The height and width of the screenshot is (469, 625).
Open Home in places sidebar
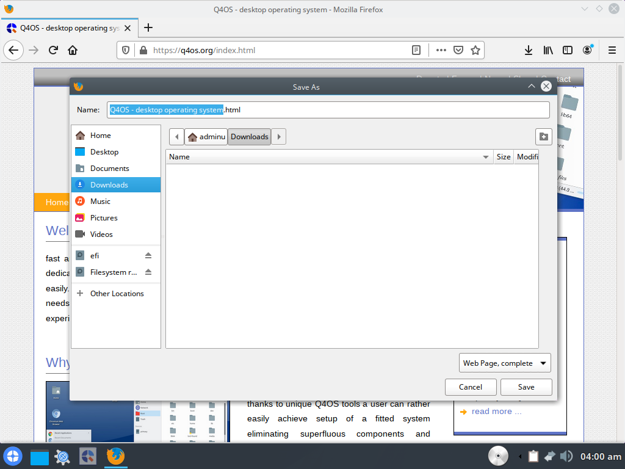116,136
